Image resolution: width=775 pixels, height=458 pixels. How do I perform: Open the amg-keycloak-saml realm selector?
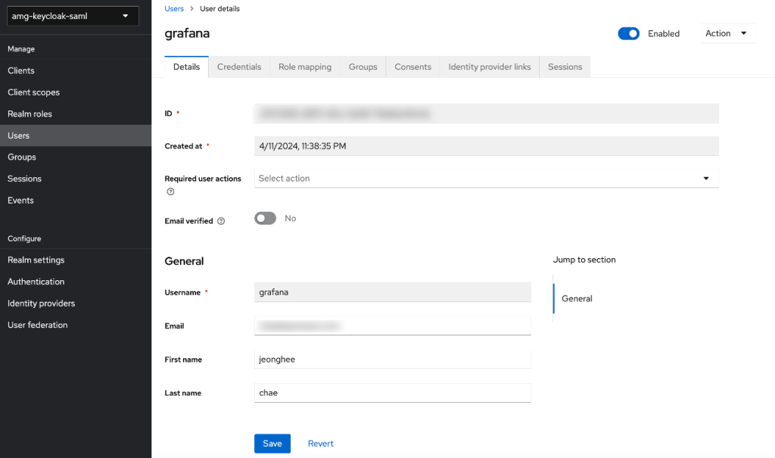coord(73,16)
